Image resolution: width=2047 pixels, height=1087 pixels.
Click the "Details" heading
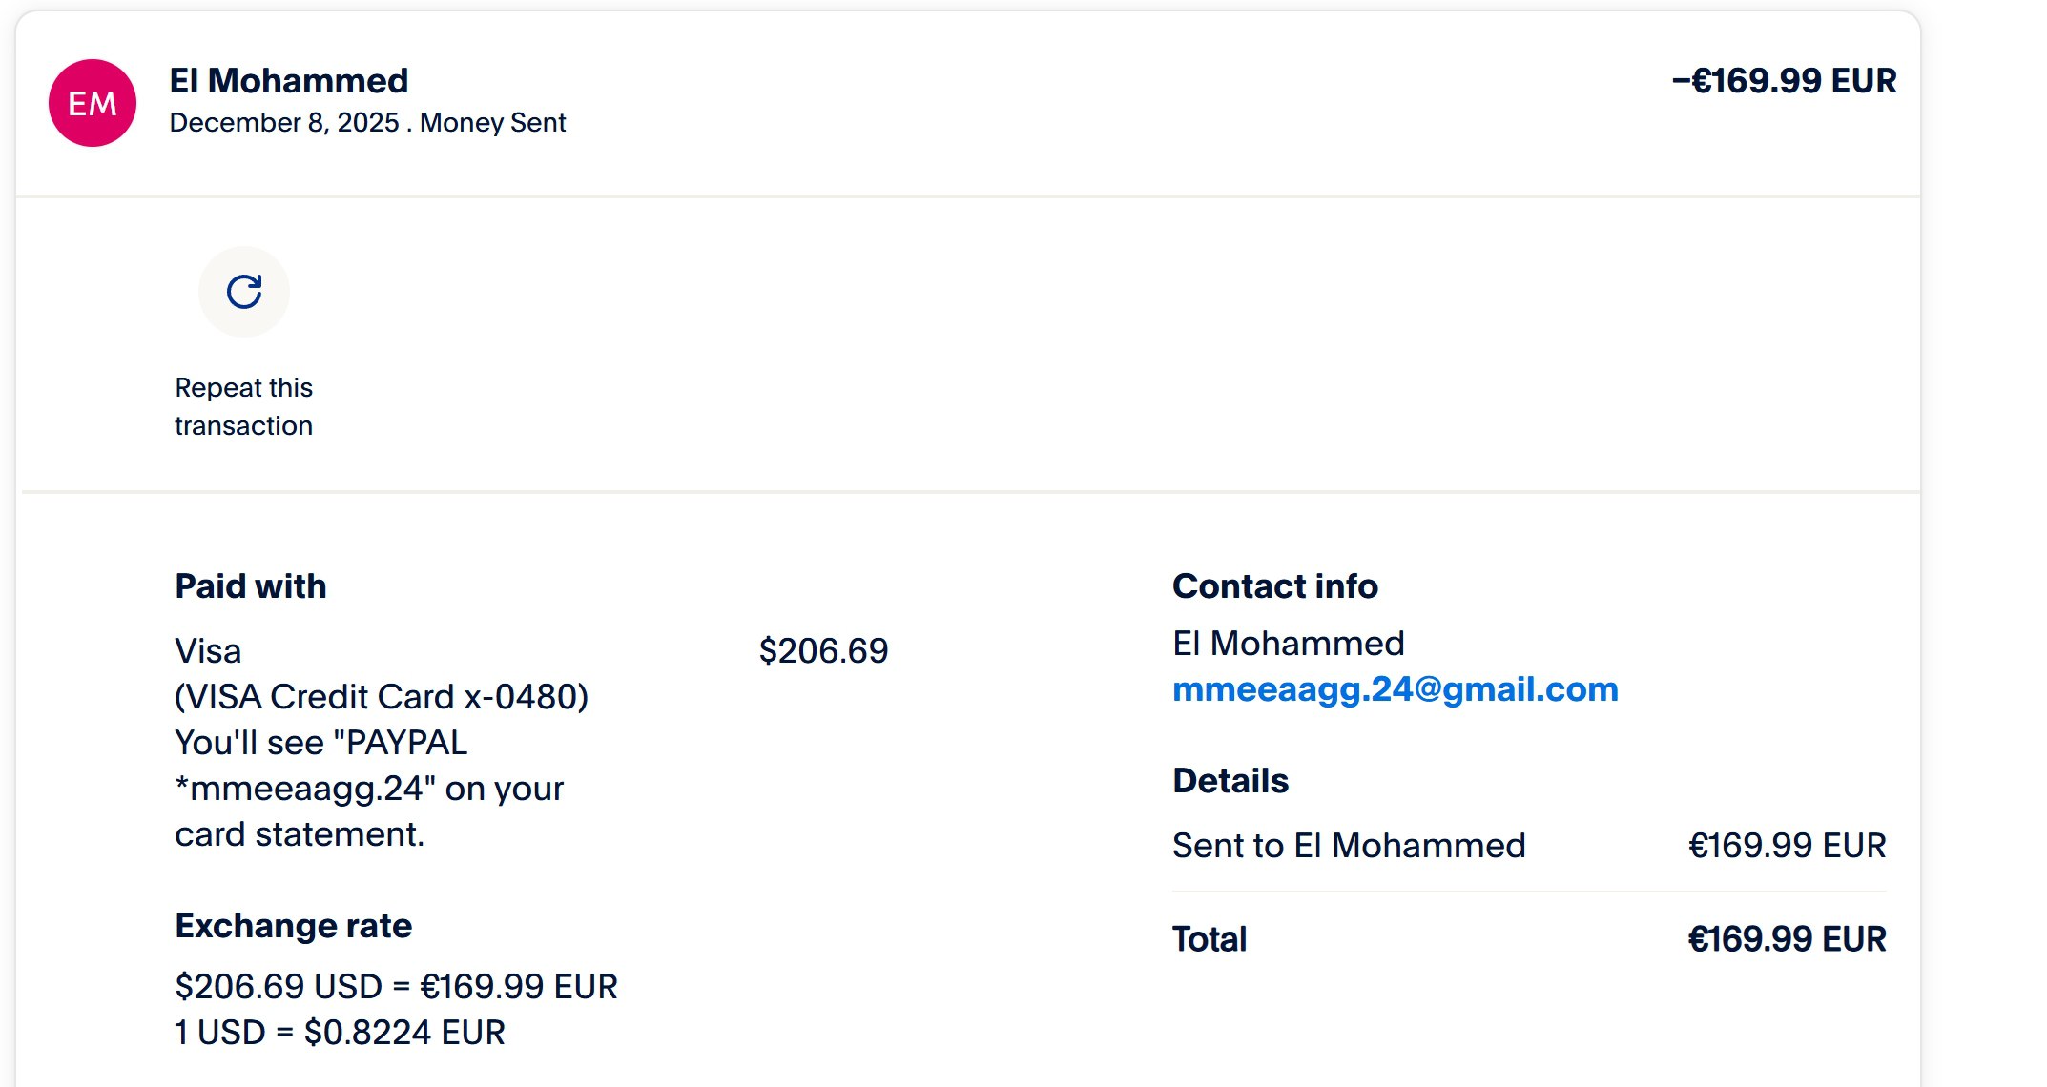click(x=1230, y=781)
